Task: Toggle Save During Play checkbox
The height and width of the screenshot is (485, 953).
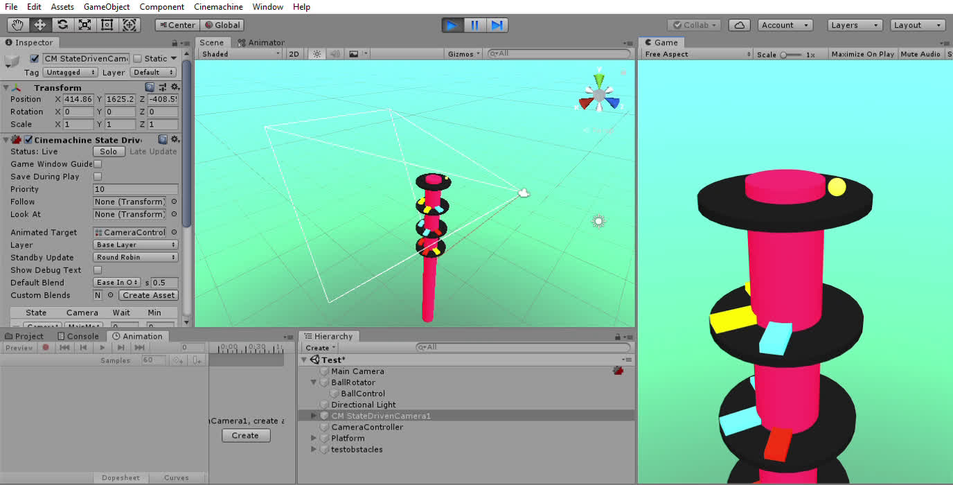Action: [x=98, y=177]
